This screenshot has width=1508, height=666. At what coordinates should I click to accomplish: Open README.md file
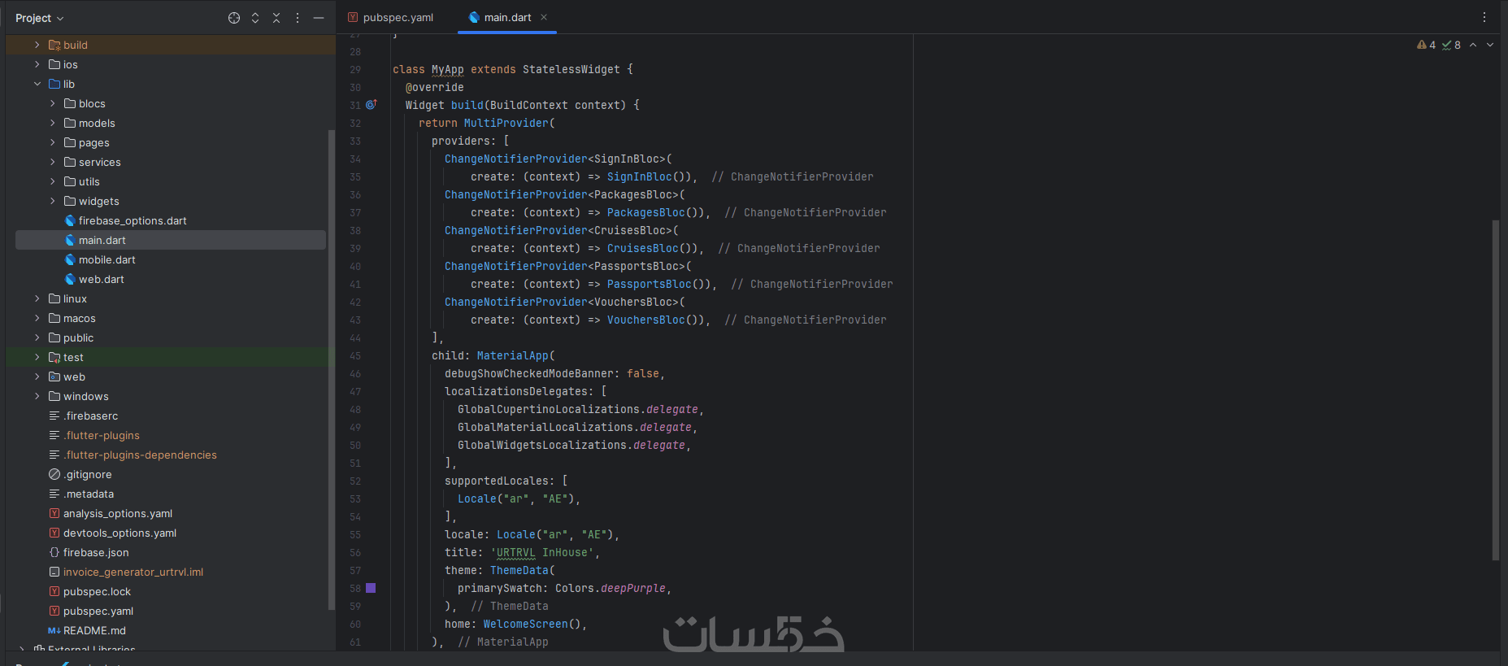94,630
